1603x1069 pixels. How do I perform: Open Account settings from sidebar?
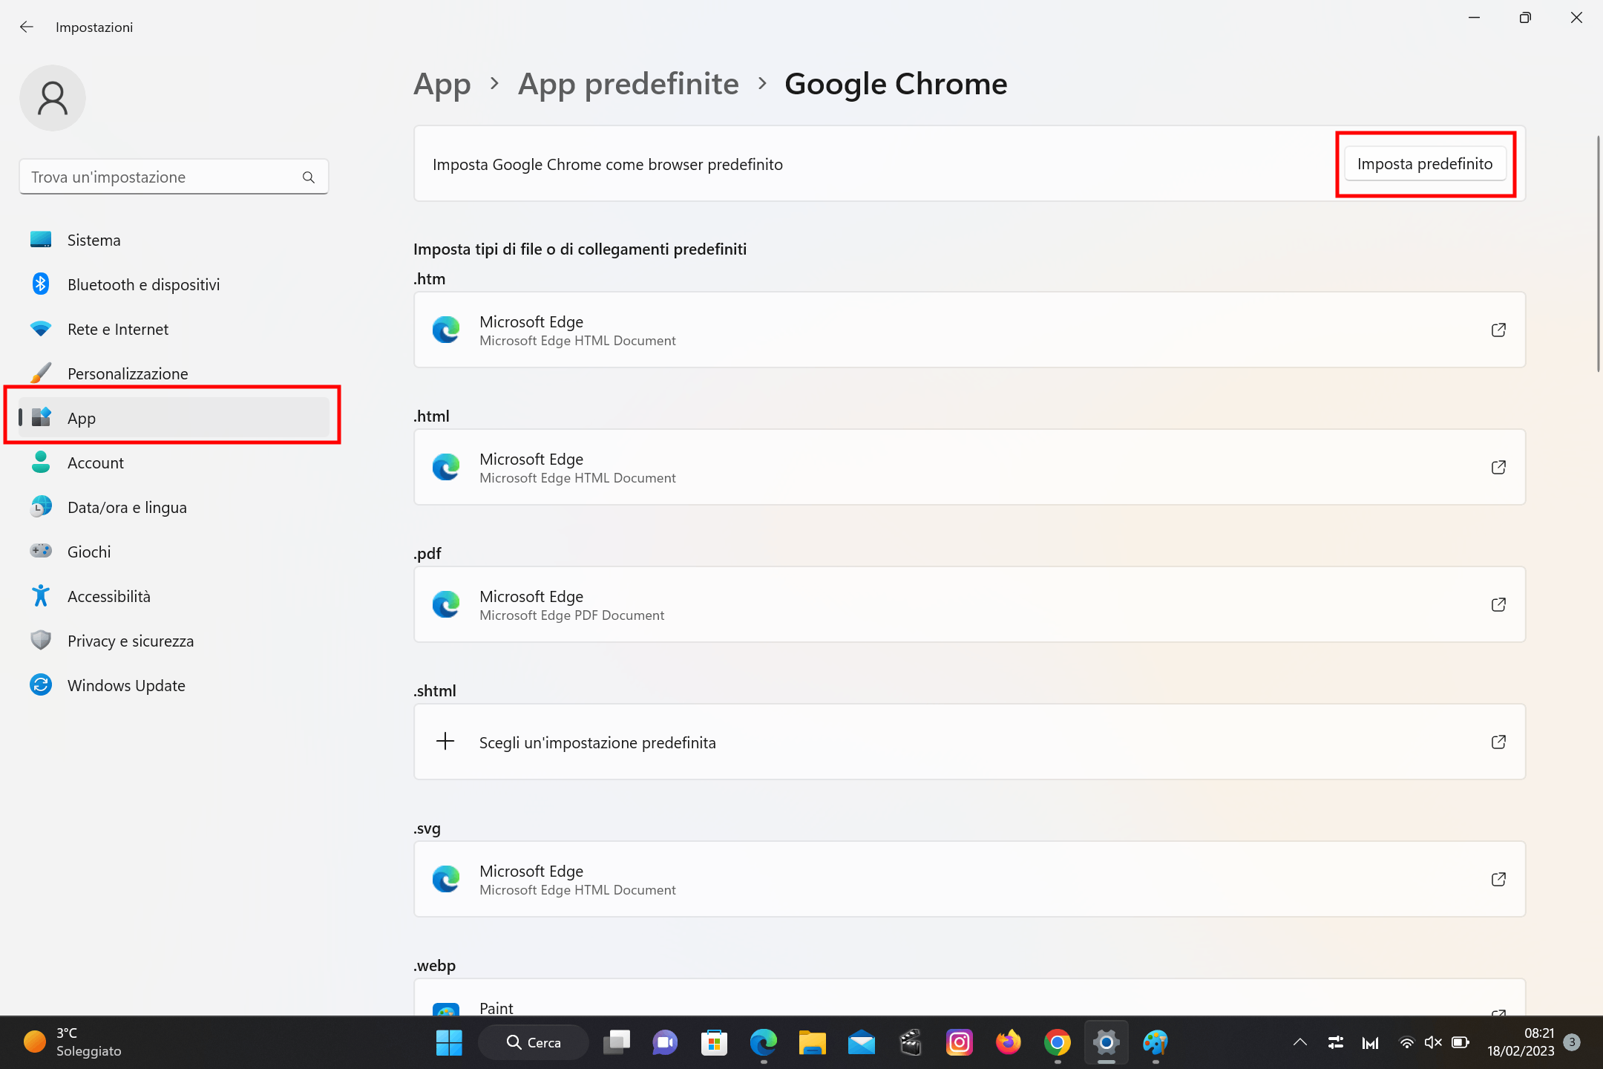(96, 462)
